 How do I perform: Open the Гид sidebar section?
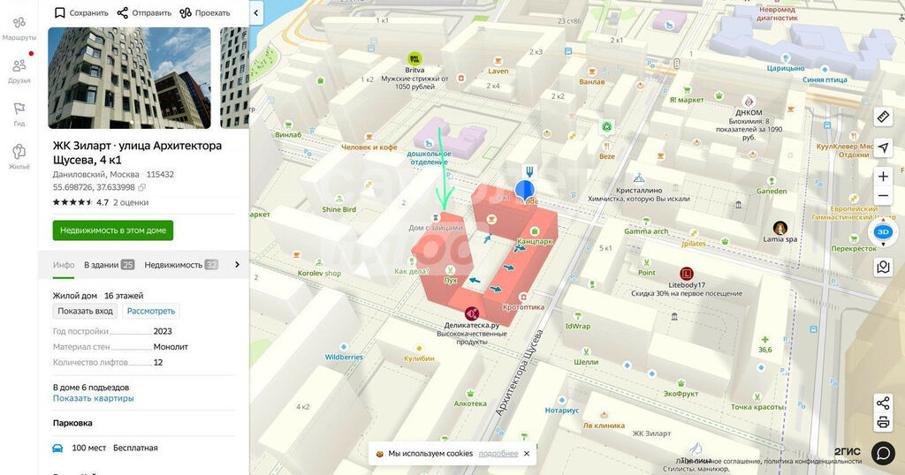point(19,114)
